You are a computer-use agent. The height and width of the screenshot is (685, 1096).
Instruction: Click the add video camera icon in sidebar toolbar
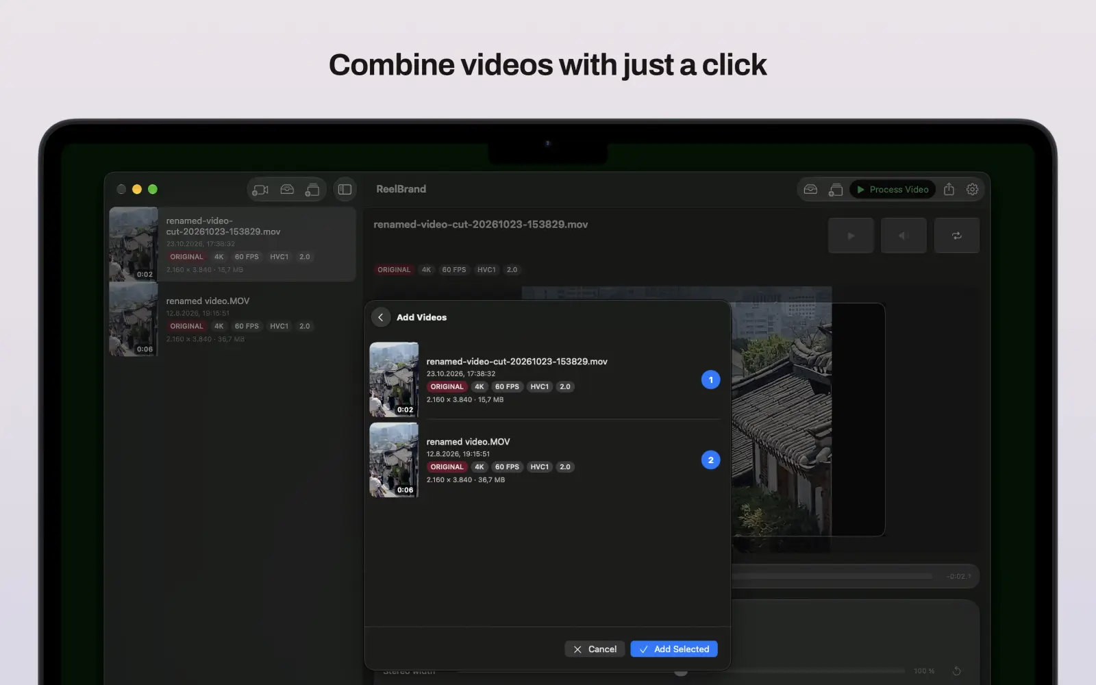pos(260,190)
